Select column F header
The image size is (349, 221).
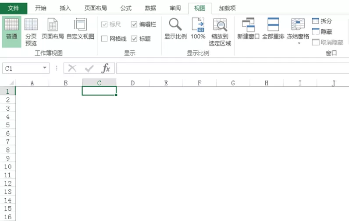coord(199,83)
